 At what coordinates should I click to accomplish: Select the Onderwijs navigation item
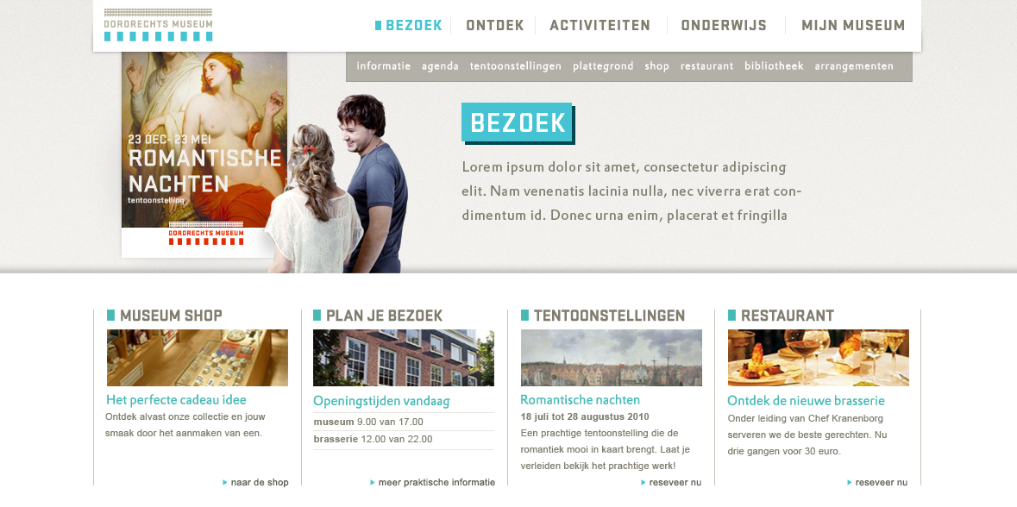click(x=724, y=25)
